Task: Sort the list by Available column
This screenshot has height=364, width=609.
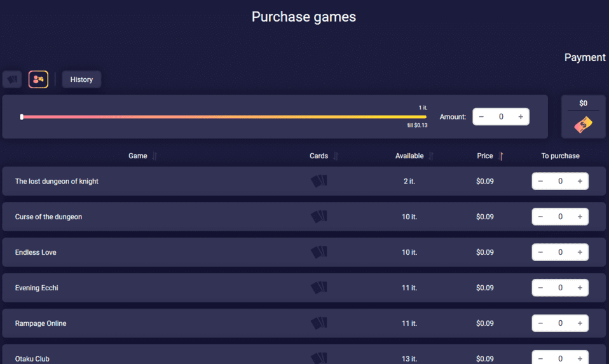Action: point(431,156)
